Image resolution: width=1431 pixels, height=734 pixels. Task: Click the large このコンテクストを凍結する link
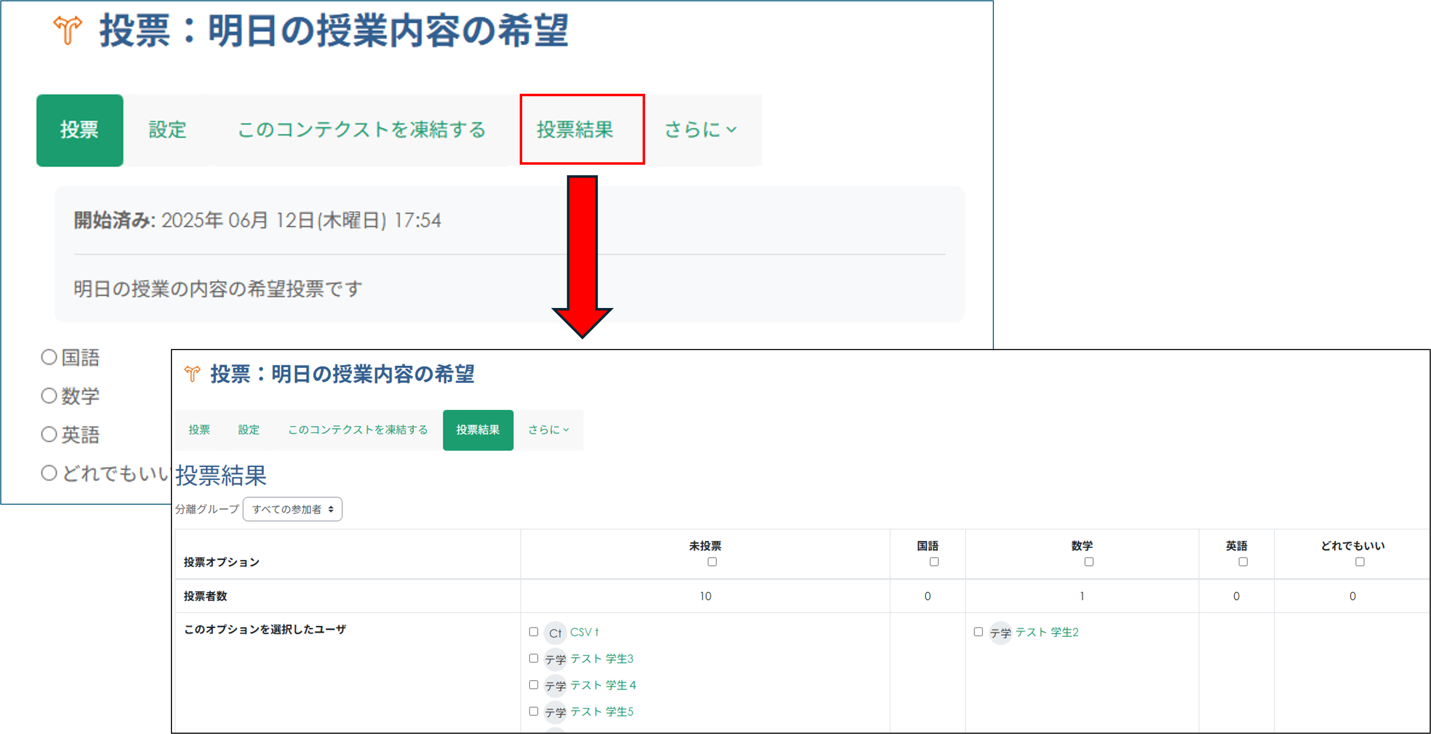click(x=362, y=130)
